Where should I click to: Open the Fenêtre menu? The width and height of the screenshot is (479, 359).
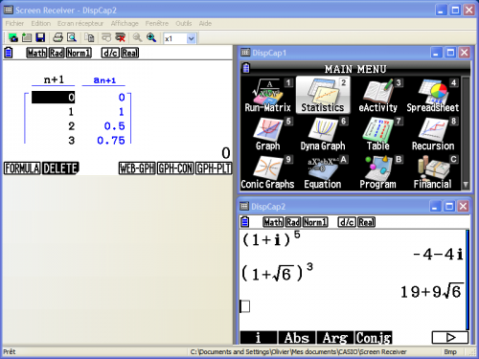[157, 23]
